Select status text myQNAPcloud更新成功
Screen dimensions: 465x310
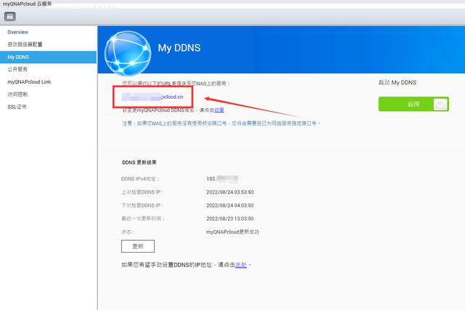[x=232, y=232]
